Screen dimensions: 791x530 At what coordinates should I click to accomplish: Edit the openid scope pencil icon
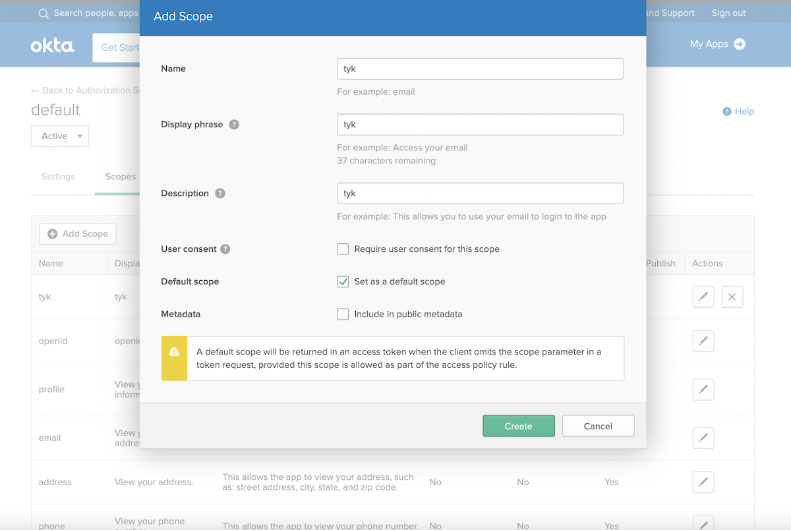coord(703,341)
